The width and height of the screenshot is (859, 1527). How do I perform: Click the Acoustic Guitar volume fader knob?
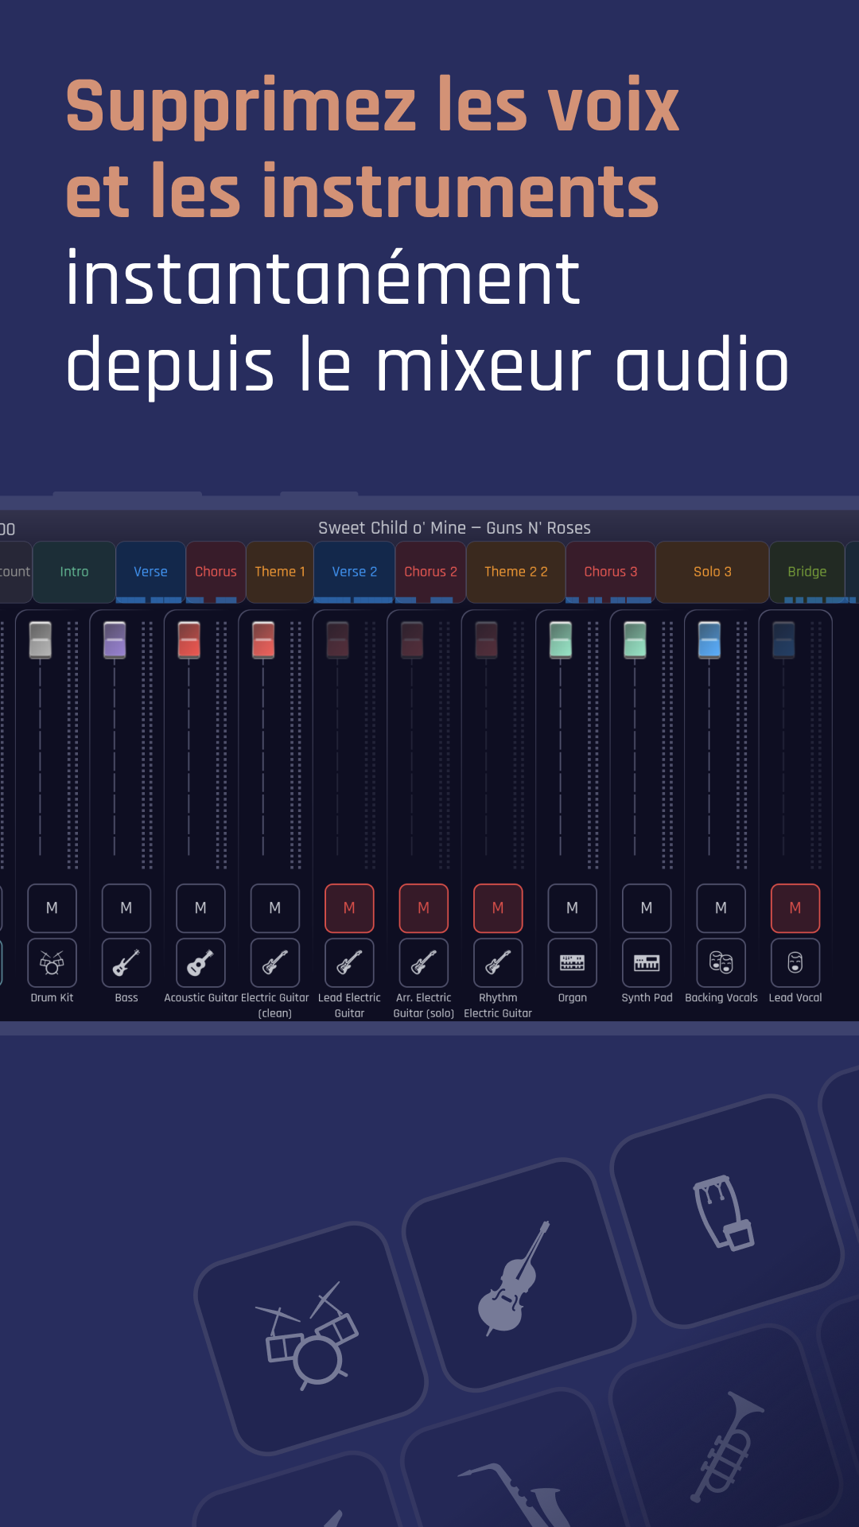[x=189, y=639]
